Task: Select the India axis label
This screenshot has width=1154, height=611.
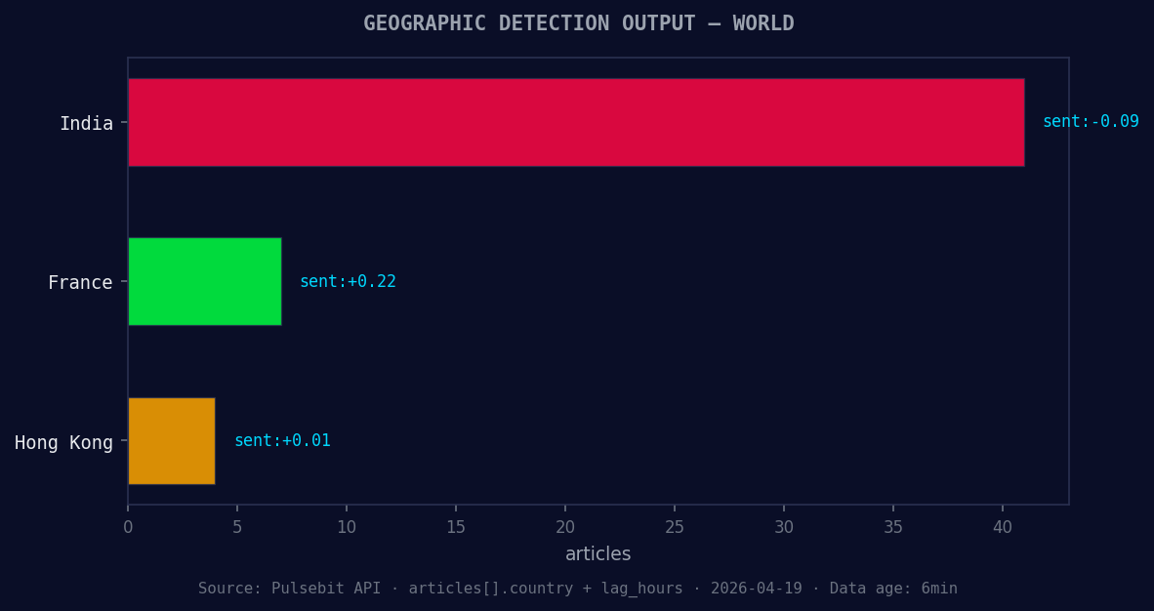Action: 87,123
